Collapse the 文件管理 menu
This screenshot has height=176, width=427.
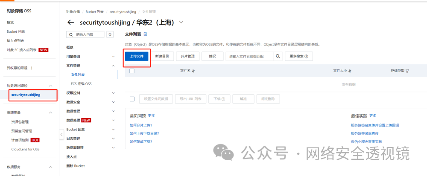click(x=114, y=66)
